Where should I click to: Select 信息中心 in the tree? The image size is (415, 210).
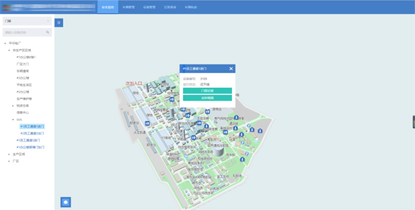23,112
